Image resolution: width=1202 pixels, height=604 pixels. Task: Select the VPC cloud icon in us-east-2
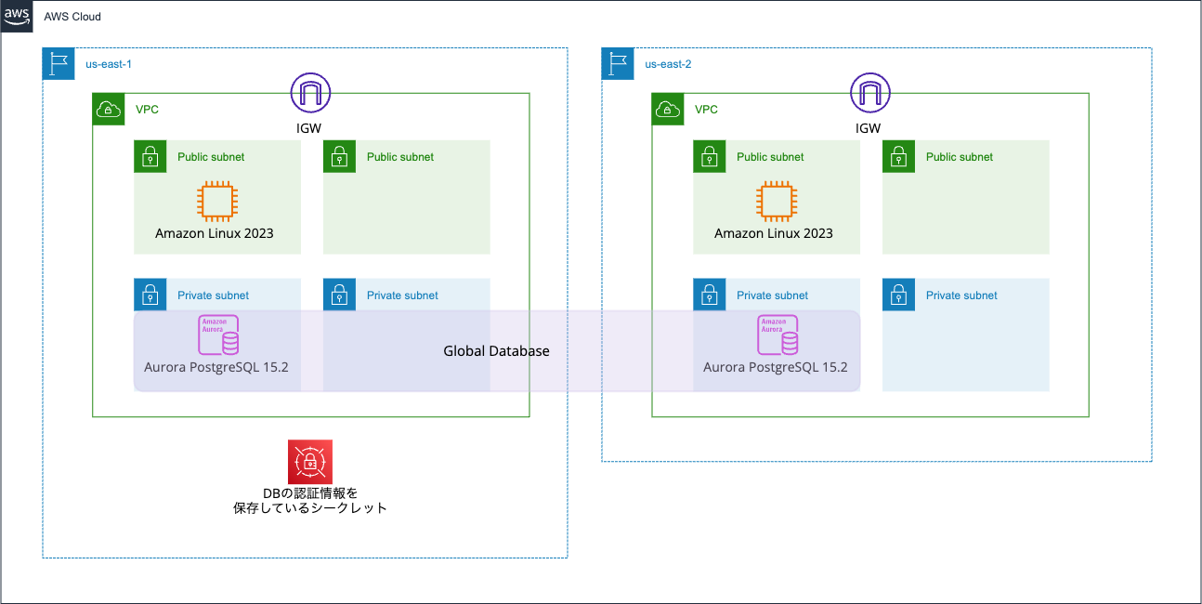(667, 109)
